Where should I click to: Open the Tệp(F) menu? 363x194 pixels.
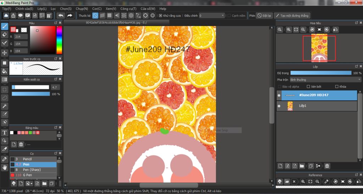click(x=6, y=8)
